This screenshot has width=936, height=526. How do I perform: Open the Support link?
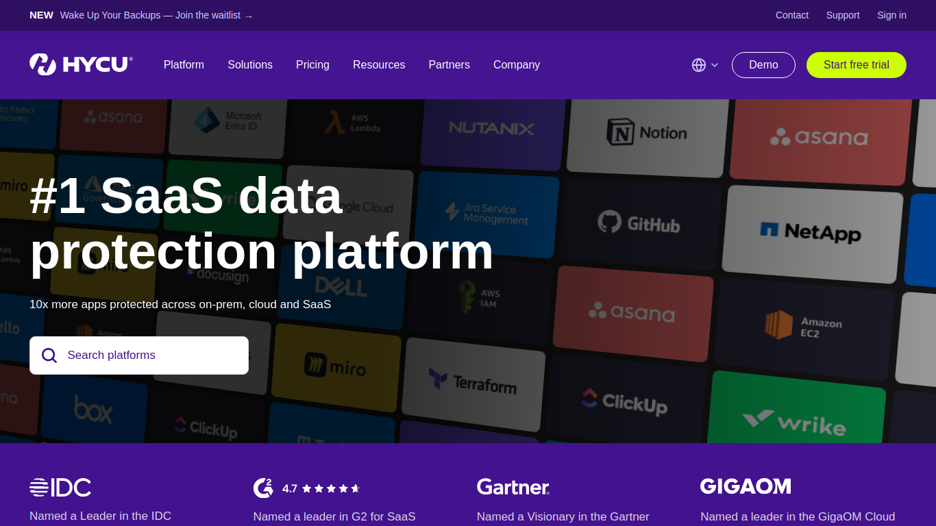[843, 15]
